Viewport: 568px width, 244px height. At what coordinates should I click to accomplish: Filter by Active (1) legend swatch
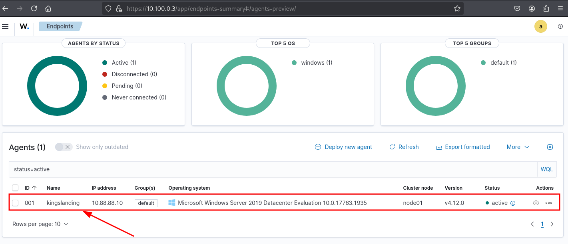click(x=105, y=63)
